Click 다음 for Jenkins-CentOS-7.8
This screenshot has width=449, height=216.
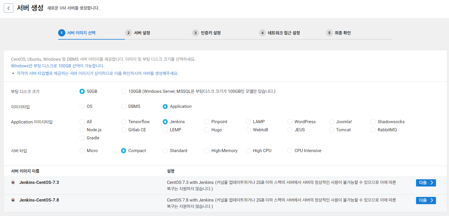click(426, 200)
